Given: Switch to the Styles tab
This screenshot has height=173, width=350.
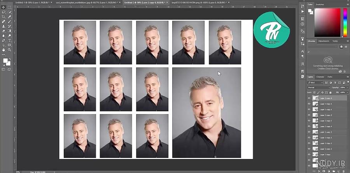Looking at the screenshot, I should click(x=335, y=41).
